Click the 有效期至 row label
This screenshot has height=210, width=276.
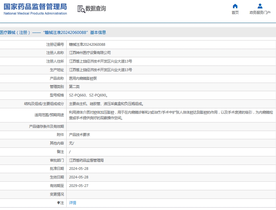tap(57, 186)
